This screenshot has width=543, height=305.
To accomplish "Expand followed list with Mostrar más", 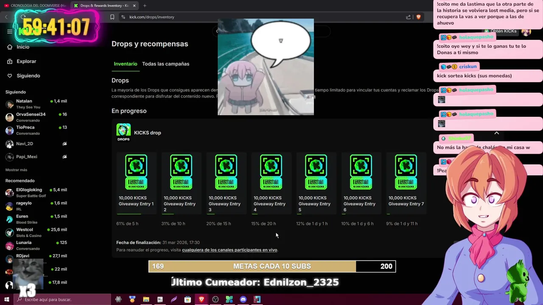I will pos(16,170).
